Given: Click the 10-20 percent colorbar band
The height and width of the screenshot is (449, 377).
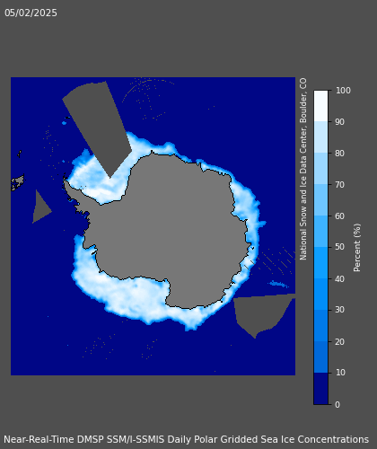Looking at the screenshot, I should [x=320, y=357].
